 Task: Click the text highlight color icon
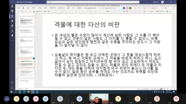point(87,12)
